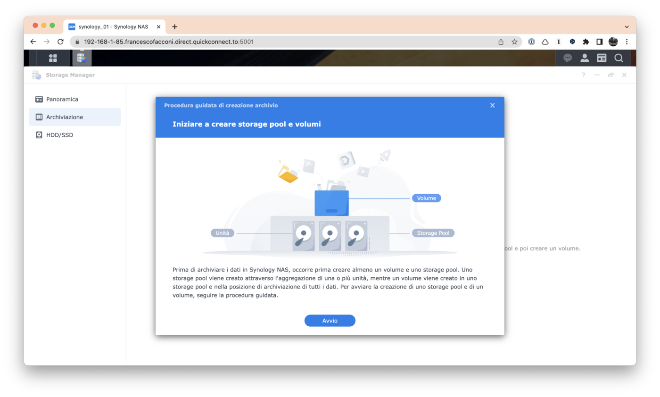Close the Storage Manager window
Screen dimensions: 660x397
(x=624, y=75)
